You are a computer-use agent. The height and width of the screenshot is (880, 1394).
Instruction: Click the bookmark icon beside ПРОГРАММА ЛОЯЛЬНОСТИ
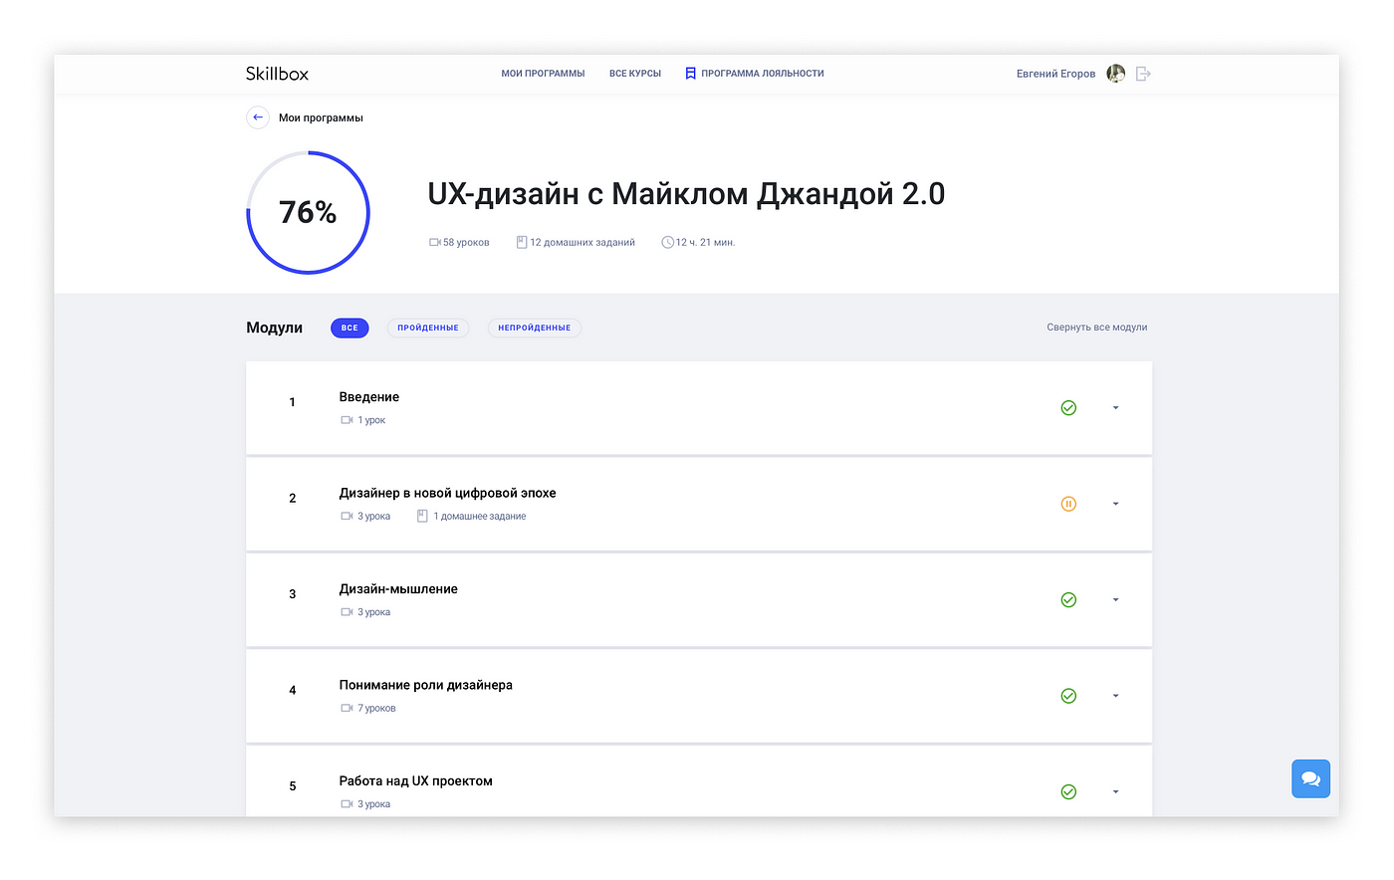click(690, 74)
